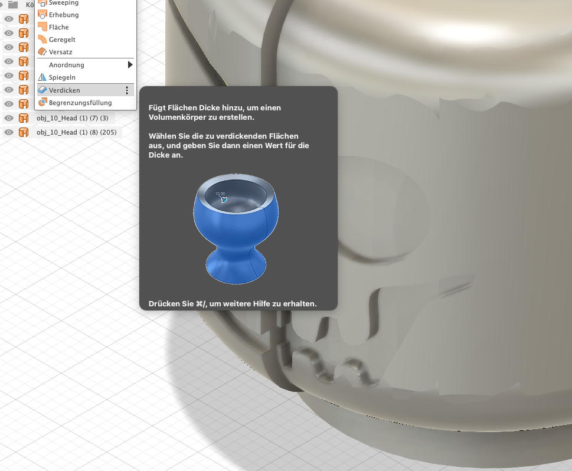Screen dimensions: 572x471
Task: Toggle the topmost body's eye icon
Action: point(9,19)
